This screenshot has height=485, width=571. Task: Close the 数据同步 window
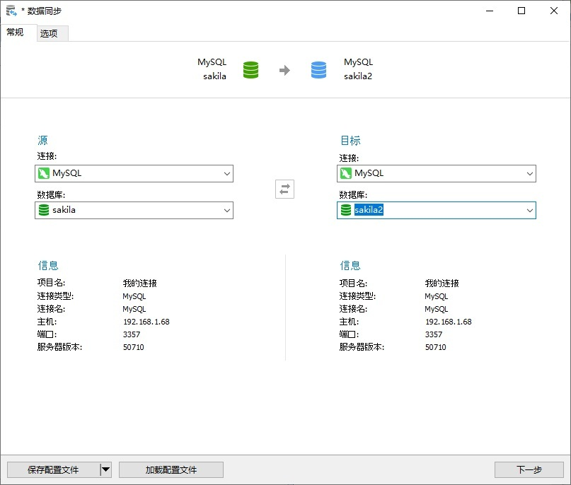point(554,11)
